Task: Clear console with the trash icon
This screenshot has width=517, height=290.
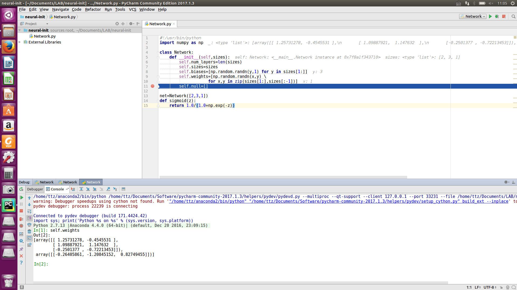Action: (29, 231)
